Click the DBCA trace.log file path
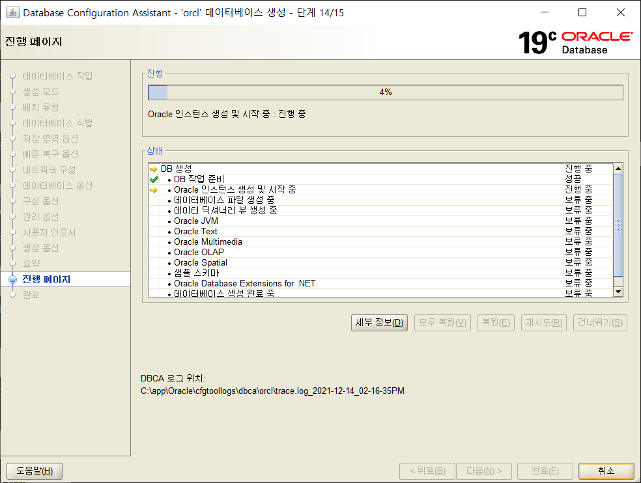This screenshot has width=641, height=483. [x=273, y=391]
